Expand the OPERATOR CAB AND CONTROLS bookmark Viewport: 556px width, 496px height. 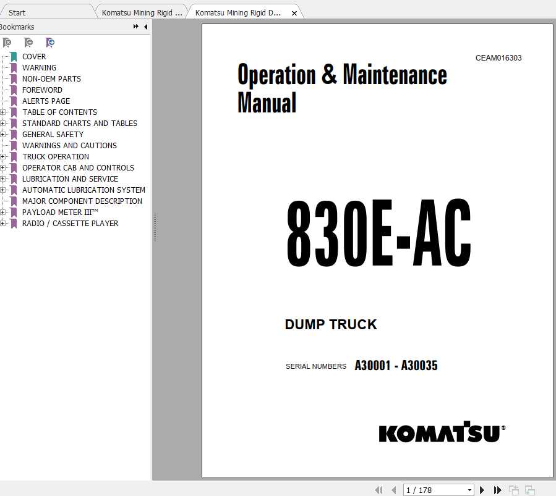coord(3,168)
